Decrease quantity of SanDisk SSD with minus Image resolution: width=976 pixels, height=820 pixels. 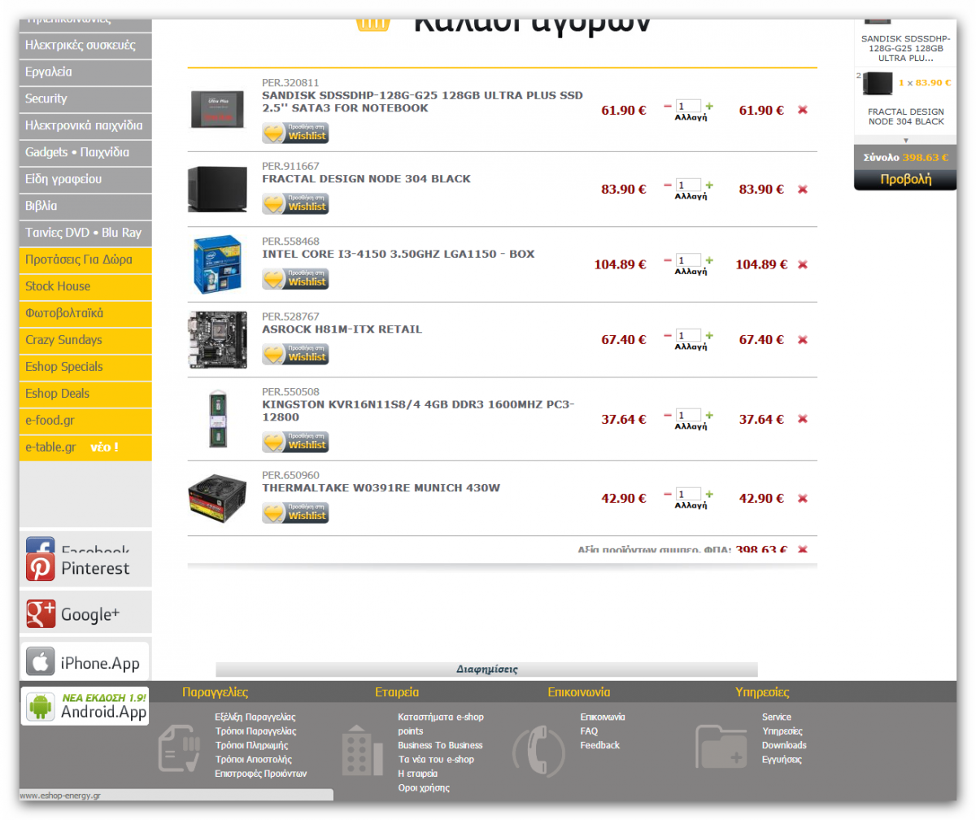[x=668, y=106]
